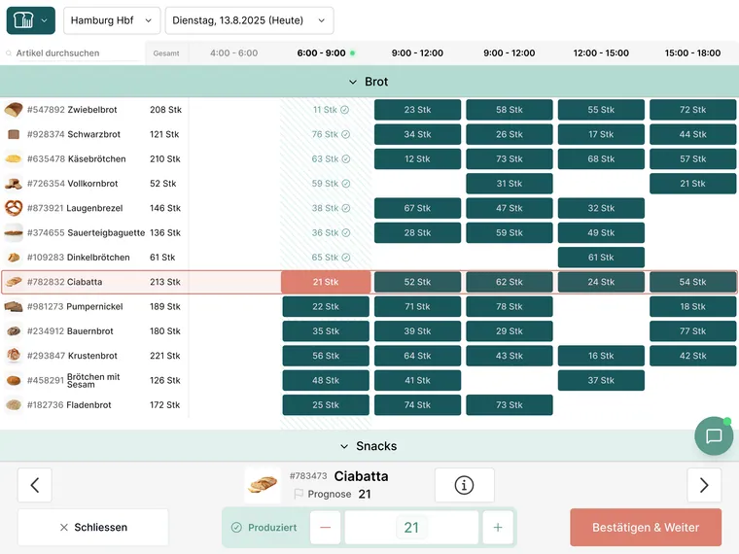The image size is (739, 554).
Task: Click the 54 Stk Ciabatta cell
Action: coord(692,282)
